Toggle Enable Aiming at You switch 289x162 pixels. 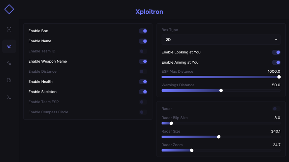click(276, 63)
